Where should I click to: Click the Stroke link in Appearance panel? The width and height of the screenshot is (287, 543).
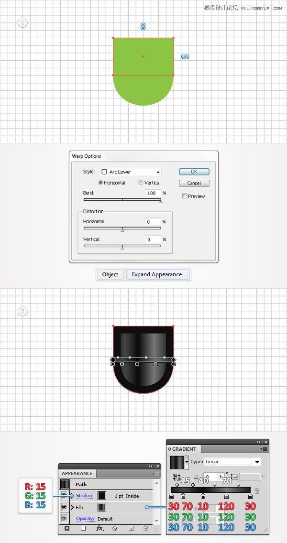click(84, 496)
